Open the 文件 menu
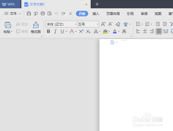 pyautogui.click(x=13, y=14)
